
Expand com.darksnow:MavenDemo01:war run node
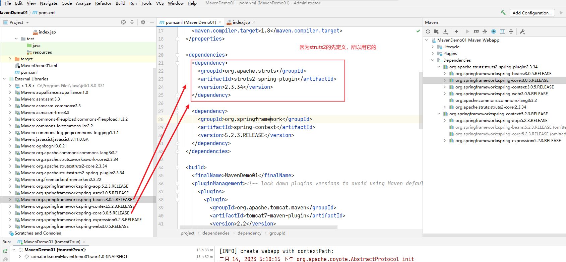tap(20, 257)
